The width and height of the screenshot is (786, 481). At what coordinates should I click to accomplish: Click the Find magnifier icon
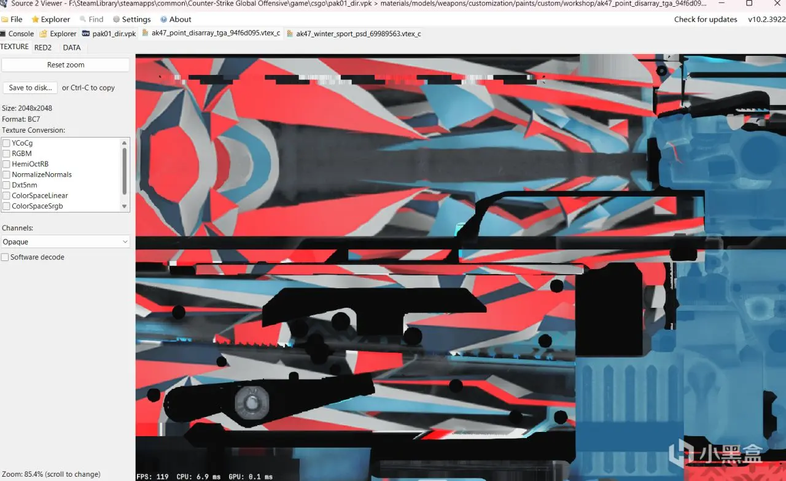(83, 20)
